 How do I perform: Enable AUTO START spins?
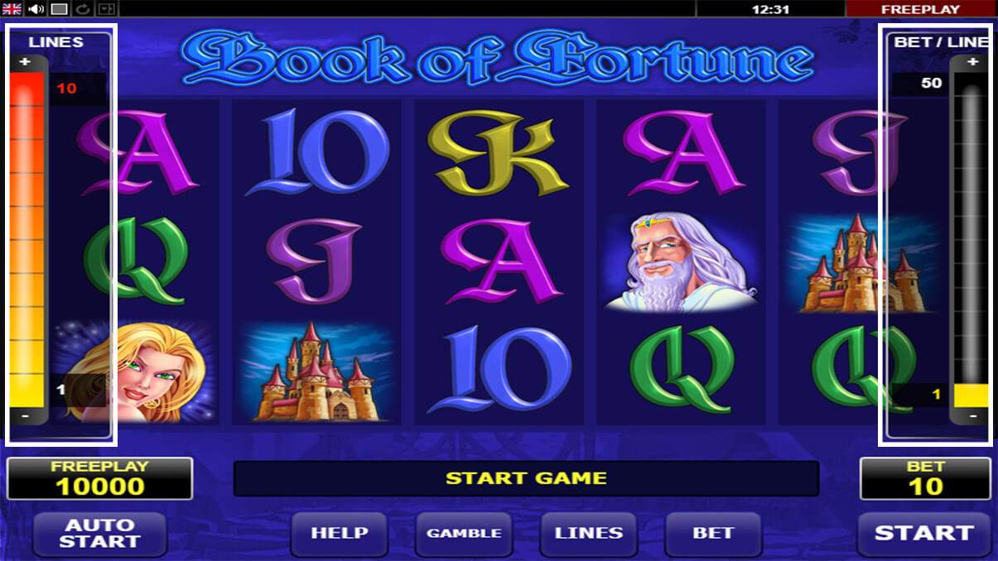tap(99, 534)
